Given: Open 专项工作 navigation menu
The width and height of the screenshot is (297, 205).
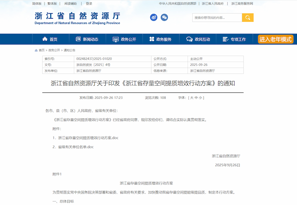Looking at the screenshot, I should coord(234,39).
